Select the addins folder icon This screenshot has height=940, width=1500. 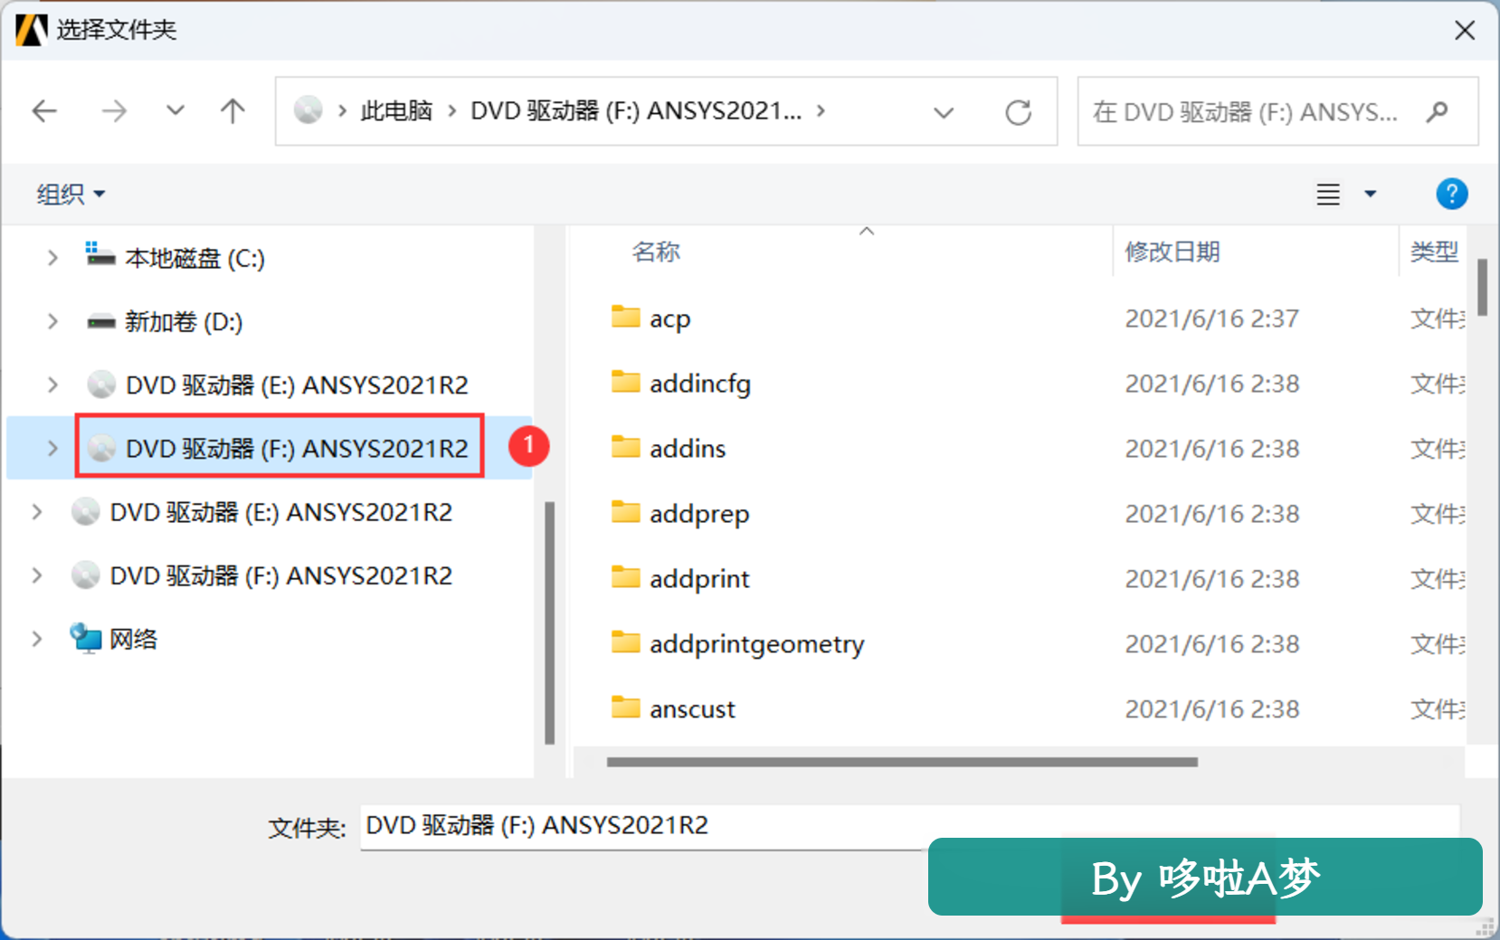(625, 447)
